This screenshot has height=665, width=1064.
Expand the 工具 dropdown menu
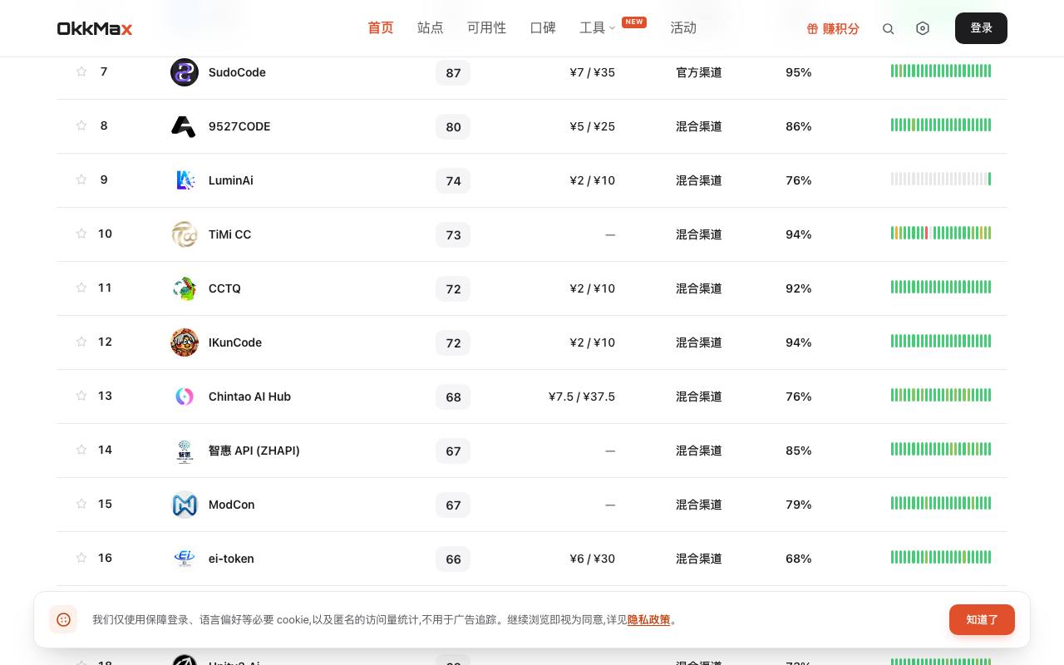click(597, 28)
